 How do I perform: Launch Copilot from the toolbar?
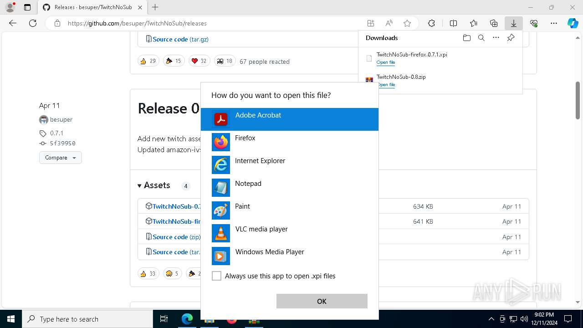[x=573, y=23]
